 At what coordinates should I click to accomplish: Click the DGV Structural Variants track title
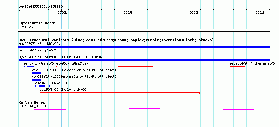(116, 40)
